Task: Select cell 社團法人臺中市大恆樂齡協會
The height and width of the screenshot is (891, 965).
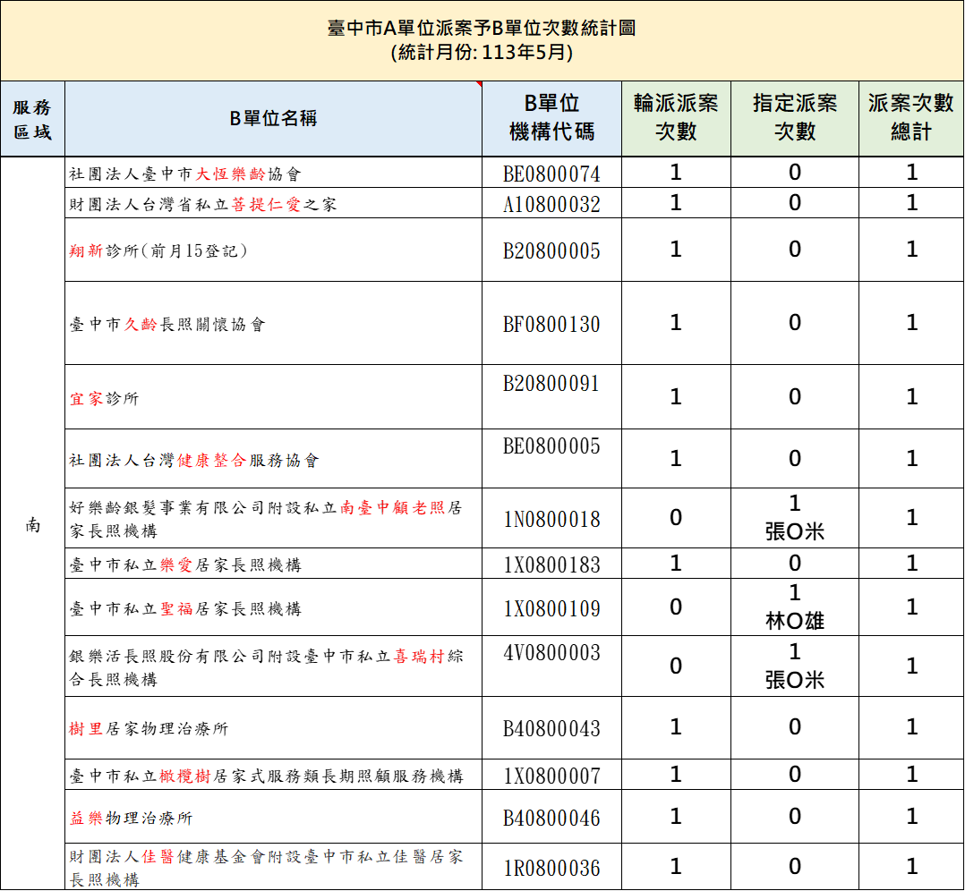Action: click(x=273, y=173)
